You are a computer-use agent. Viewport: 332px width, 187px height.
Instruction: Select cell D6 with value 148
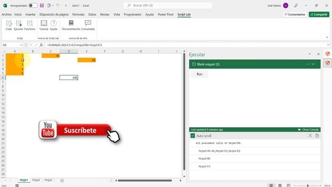tap(69, 77)
